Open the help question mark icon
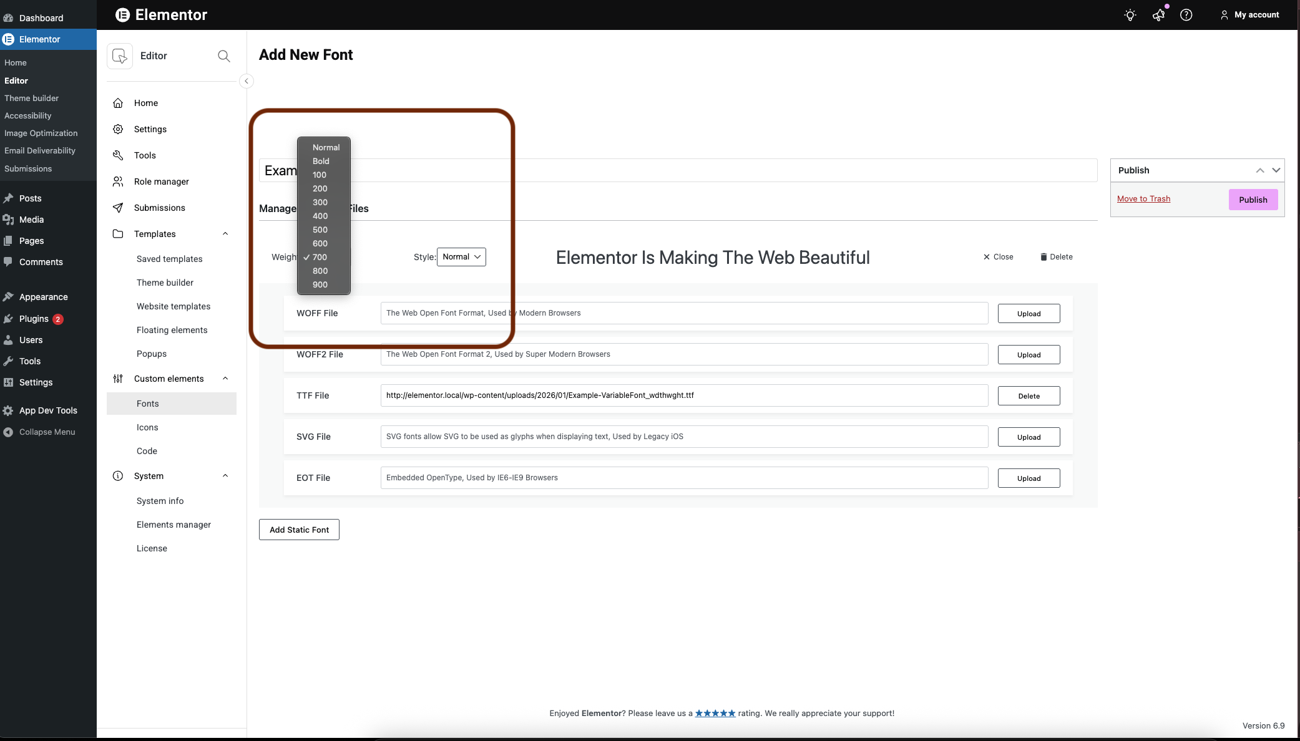 click(1186, 15)
